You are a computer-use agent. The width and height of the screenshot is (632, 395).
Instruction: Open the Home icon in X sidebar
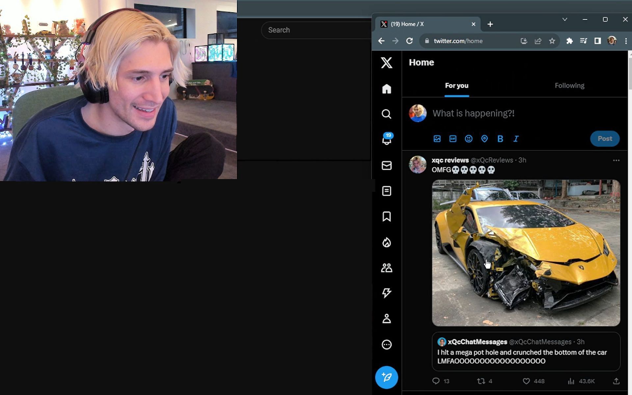(x=386, y=89)
